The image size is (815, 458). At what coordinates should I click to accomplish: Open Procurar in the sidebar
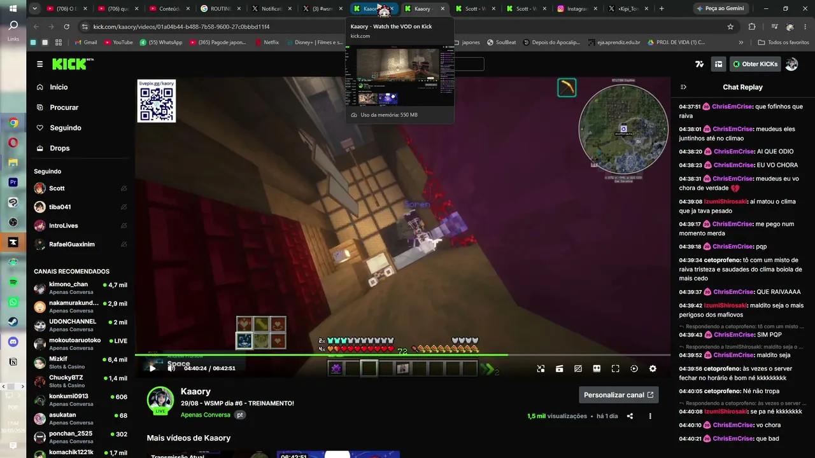click(x=64, y=108)
